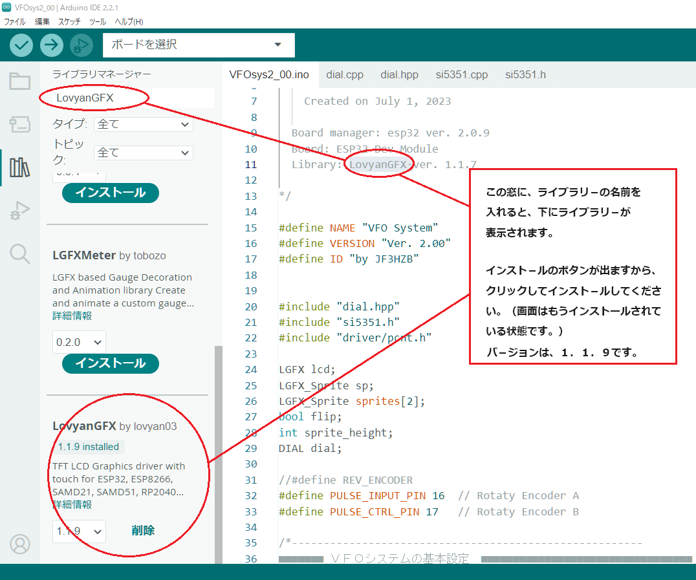Switch to the si5351.h tab
This screenshot has width=696, height=580.
click(525, 74)
